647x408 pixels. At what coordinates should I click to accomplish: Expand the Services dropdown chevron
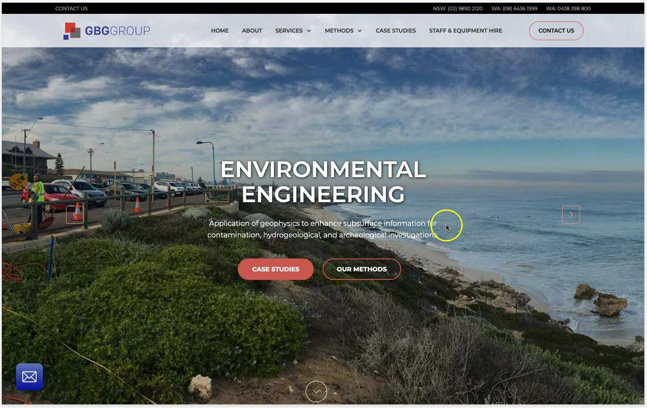tap(309, 31)
